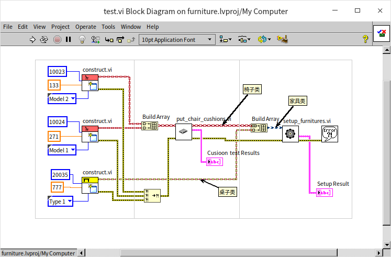
Task: Click the vertical scrollbar down arrow
Action: point(387,245)
